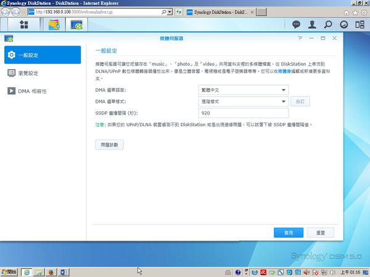The width and height of the screenshot is (370, 277).
Task: Open the DSM main menu grid icon
Action: [x=24, y=25]
